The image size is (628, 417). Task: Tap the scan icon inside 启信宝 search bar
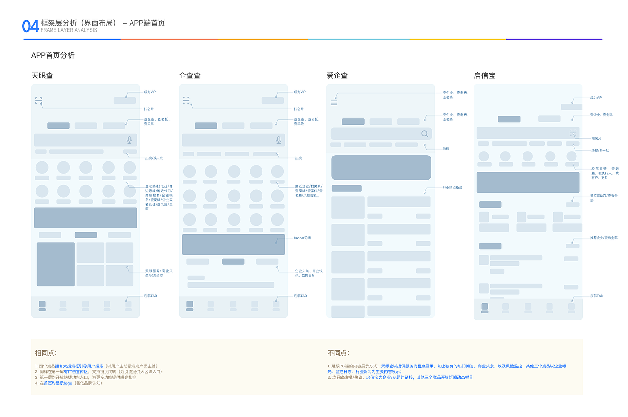click(573, 133)
